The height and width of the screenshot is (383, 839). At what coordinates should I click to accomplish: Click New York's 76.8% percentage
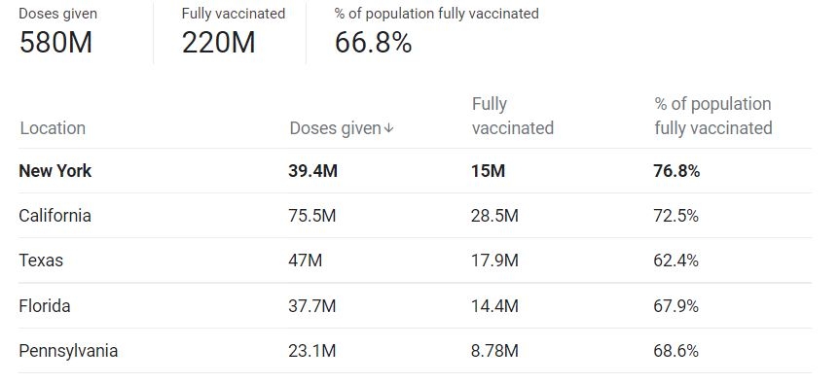click(x=676, y=171)
